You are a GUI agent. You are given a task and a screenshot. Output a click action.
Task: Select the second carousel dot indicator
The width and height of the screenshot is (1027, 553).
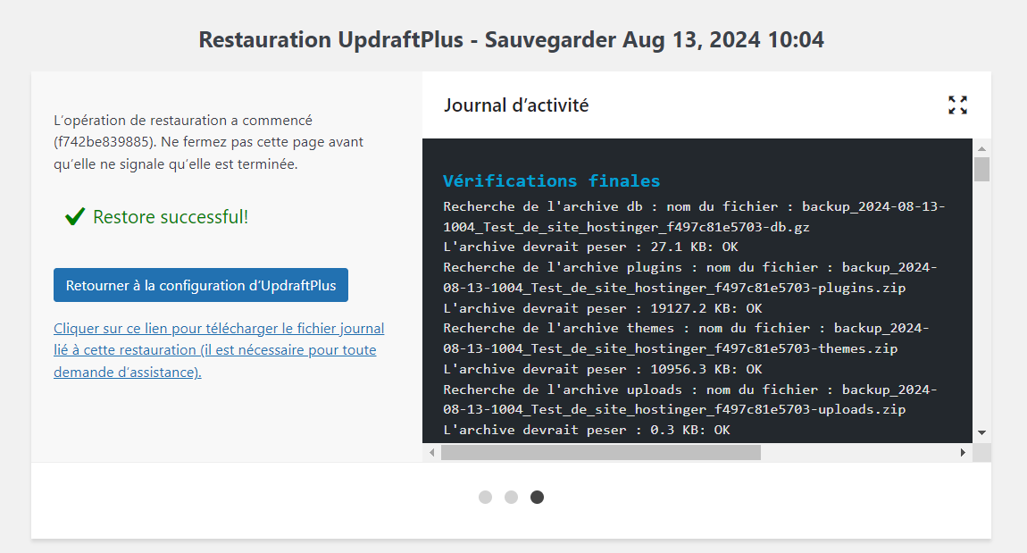point(511,497)
